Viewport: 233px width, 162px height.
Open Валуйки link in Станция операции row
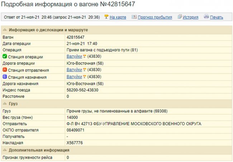click(x=74, y=57)
